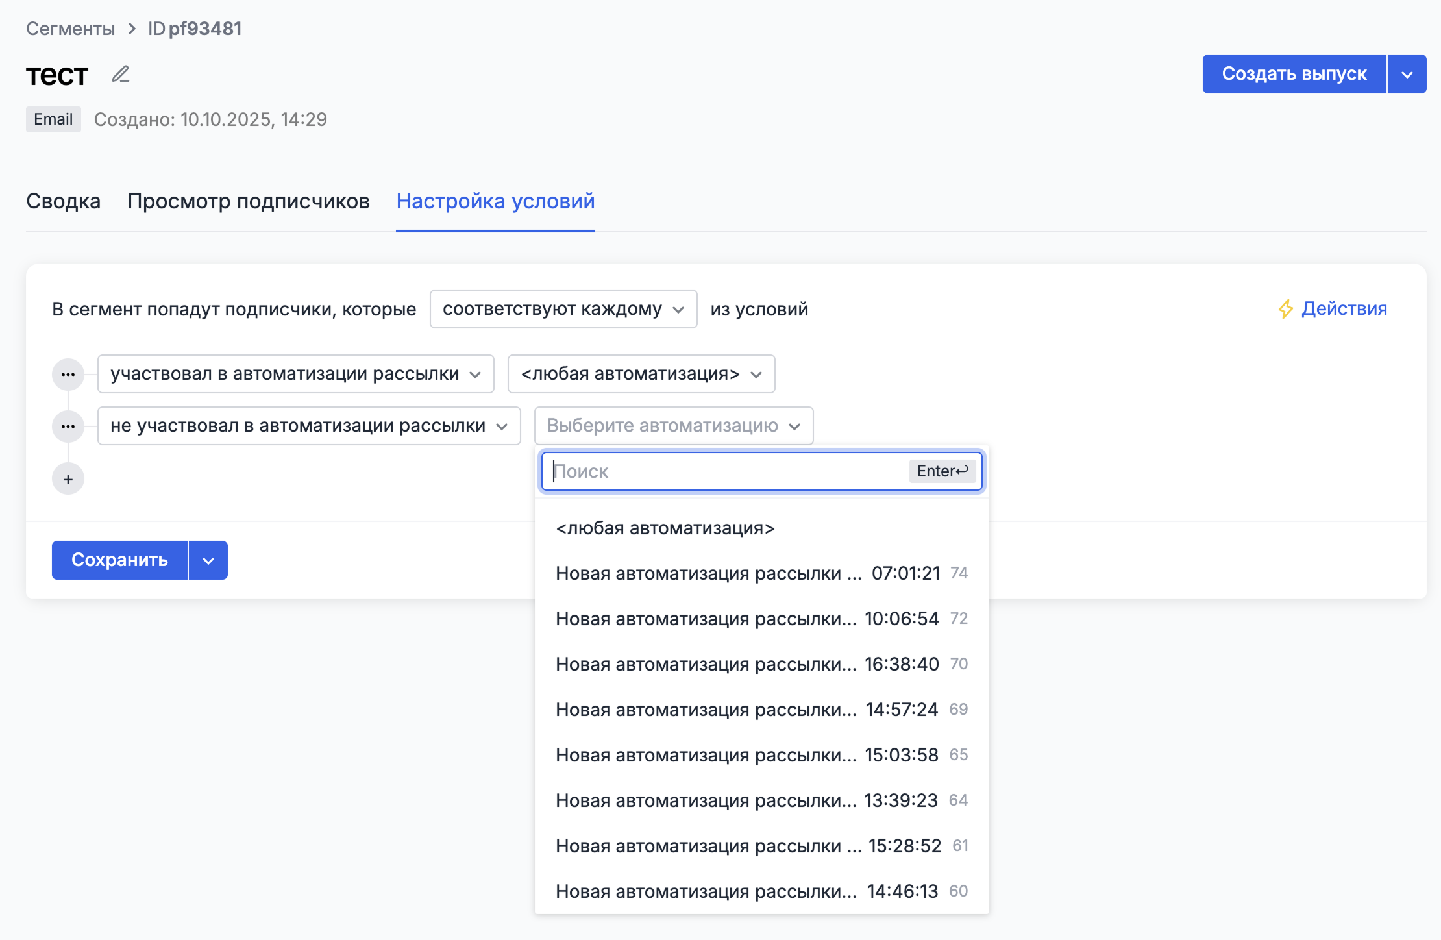Open first row любая автоматизация dropdown
Image resolution: width=1441 pixels, height=940 pixels.
point(641,375)
